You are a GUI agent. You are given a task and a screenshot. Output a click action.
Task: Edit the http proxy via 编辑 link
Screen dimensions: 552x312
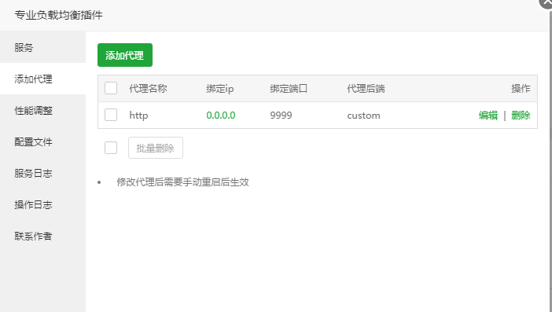[x=488, y=116]
